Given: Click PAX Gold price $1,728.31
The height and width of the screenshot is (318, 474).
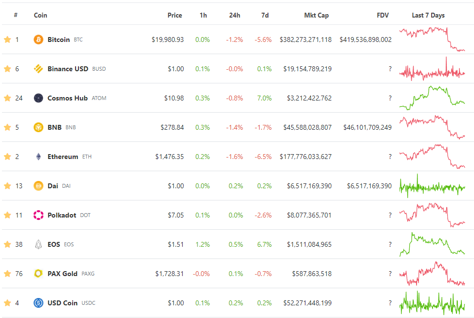Looking at the screenshot, I should tap(170, 274).
